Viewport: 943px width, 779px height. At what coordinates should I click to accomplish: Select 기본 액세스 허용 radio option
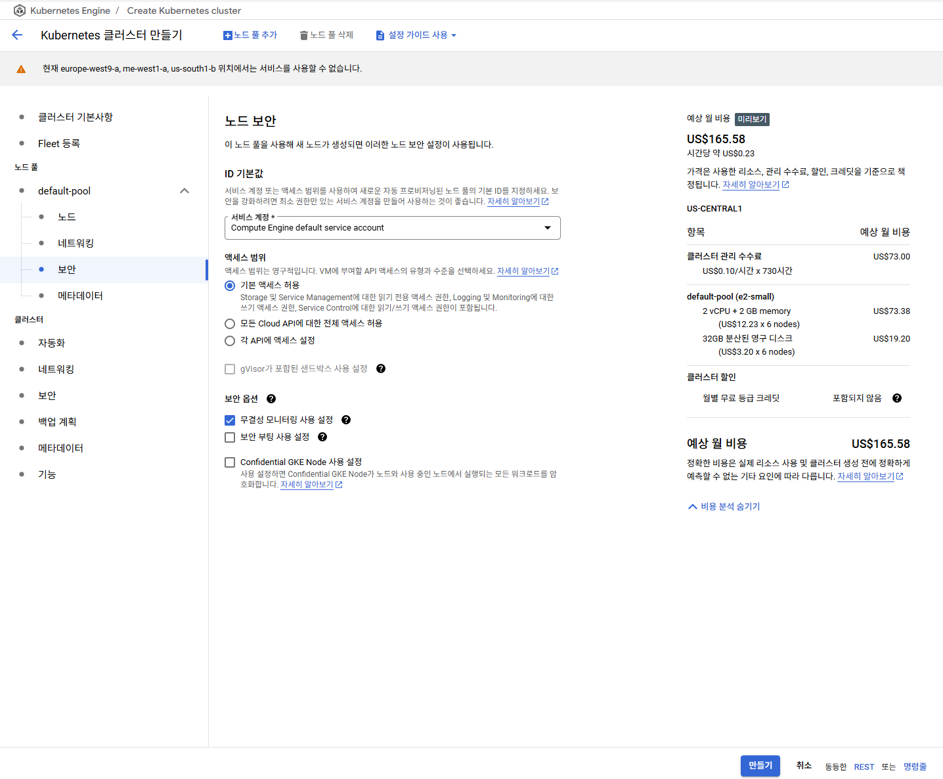click(230, 286)
